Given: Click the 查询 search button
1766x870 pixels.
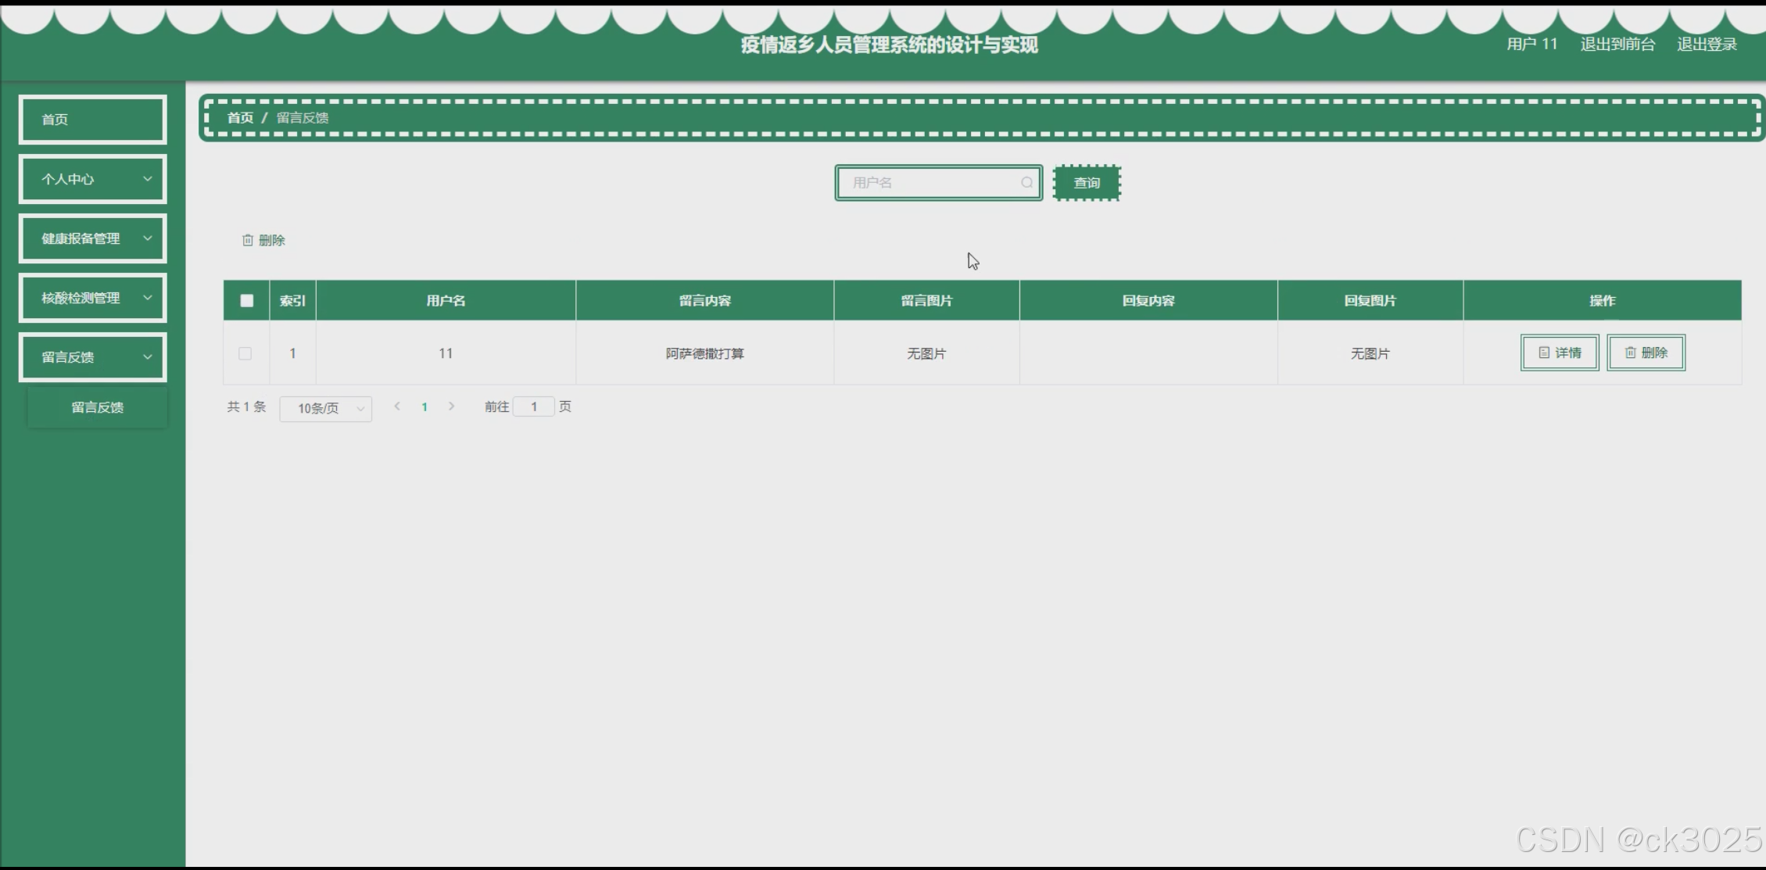Looking at the screenshot, I should 1086,183.
